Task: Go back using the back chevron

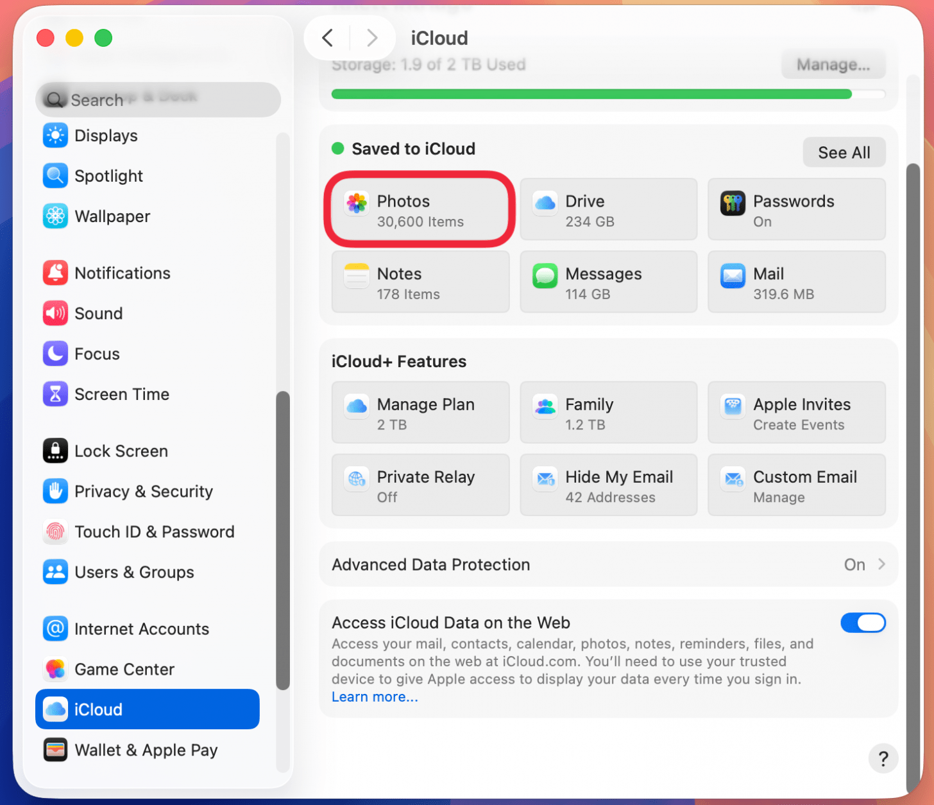Action: click(328, 38)
